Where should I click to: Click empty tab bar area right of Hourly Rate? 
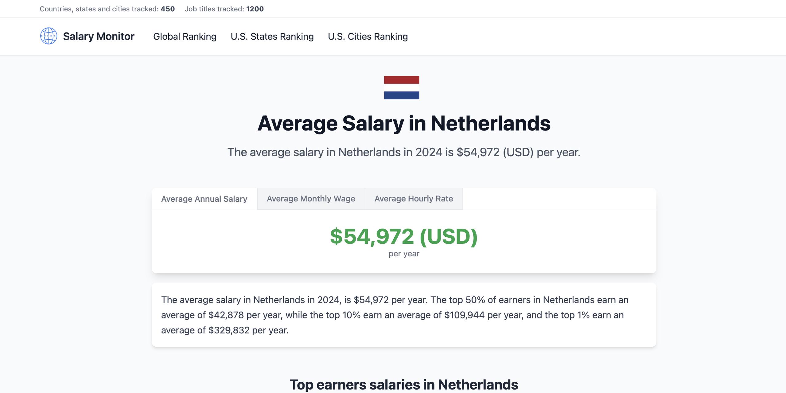tap(559, 199)
